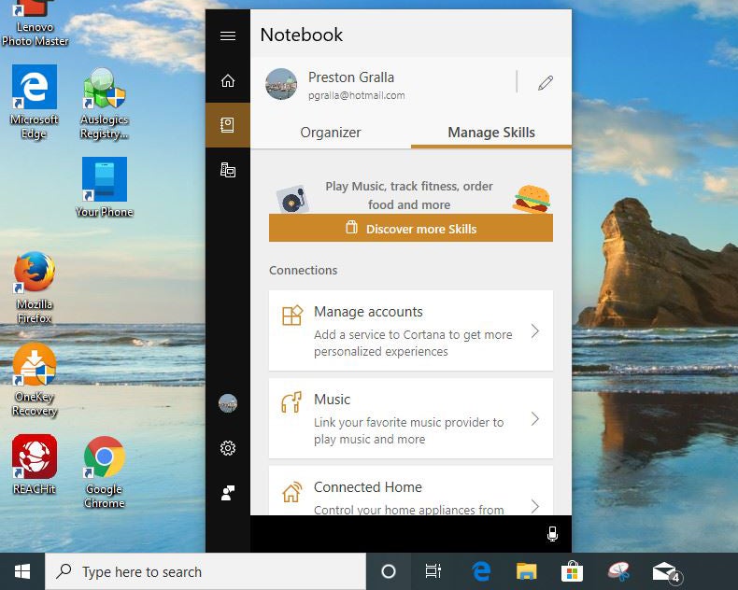Screen dimensions: 738x590
Task: Select Microsoft Edge desktop shortcut
Action: 35,102
